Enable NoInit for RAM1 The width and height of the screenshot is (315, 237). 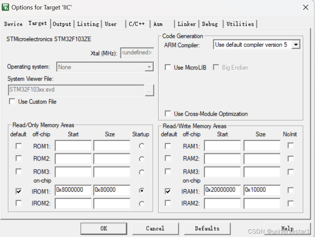[291, 145]
